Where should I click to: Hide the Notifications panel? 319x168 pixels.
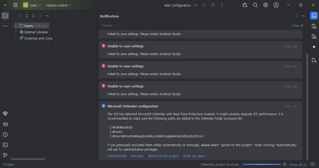coord(303,16)
